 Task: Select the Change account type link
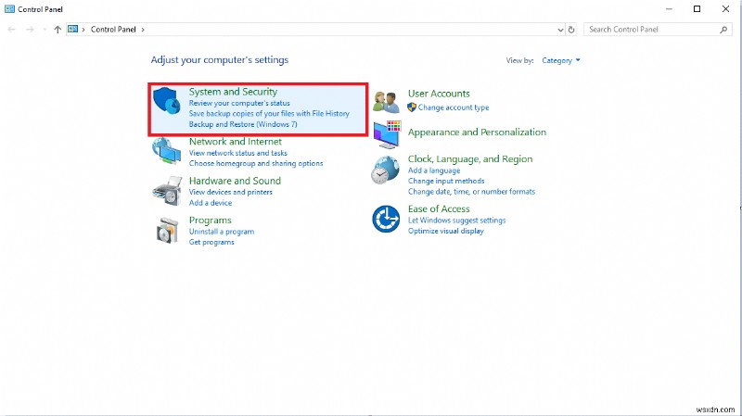tap(454, 107)
